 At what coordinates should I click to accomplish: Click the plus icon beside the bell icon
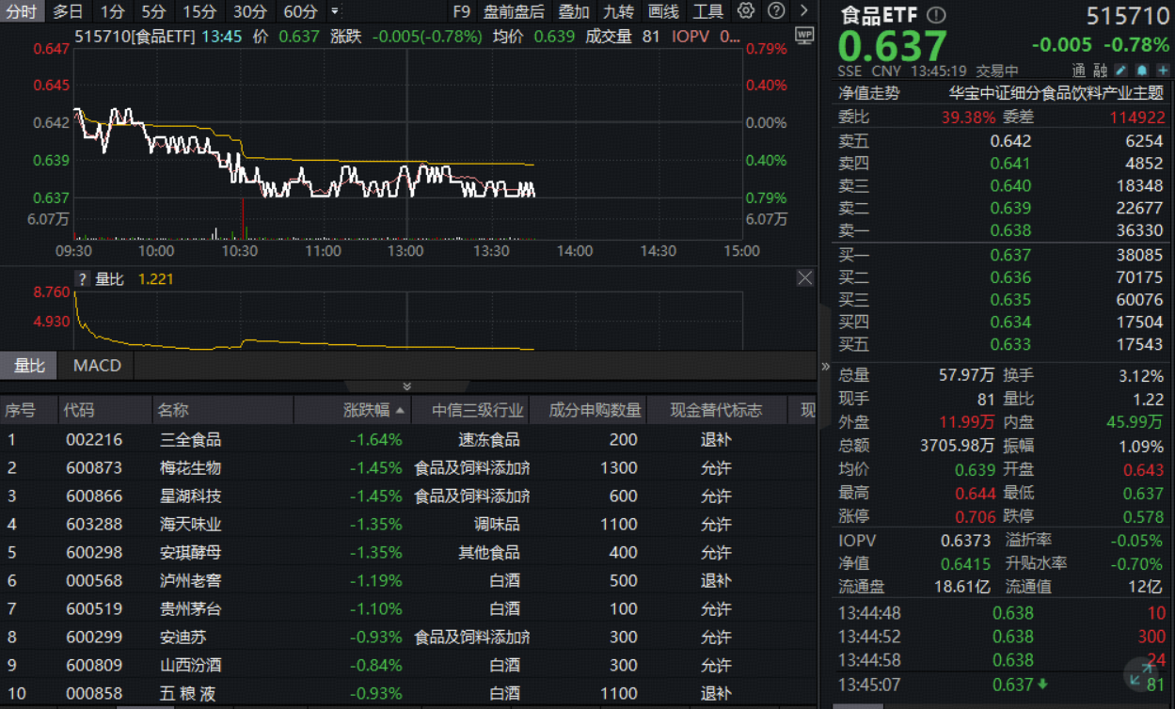pos(1163,70)
